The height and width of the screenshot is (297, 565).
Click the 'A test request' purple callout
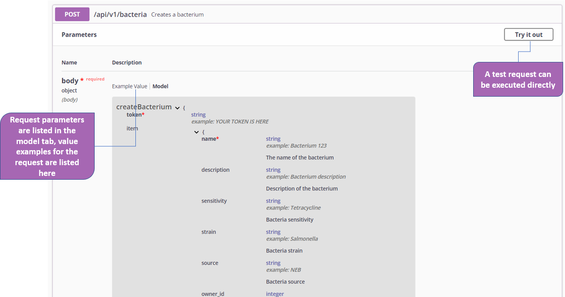click(518, 80)
